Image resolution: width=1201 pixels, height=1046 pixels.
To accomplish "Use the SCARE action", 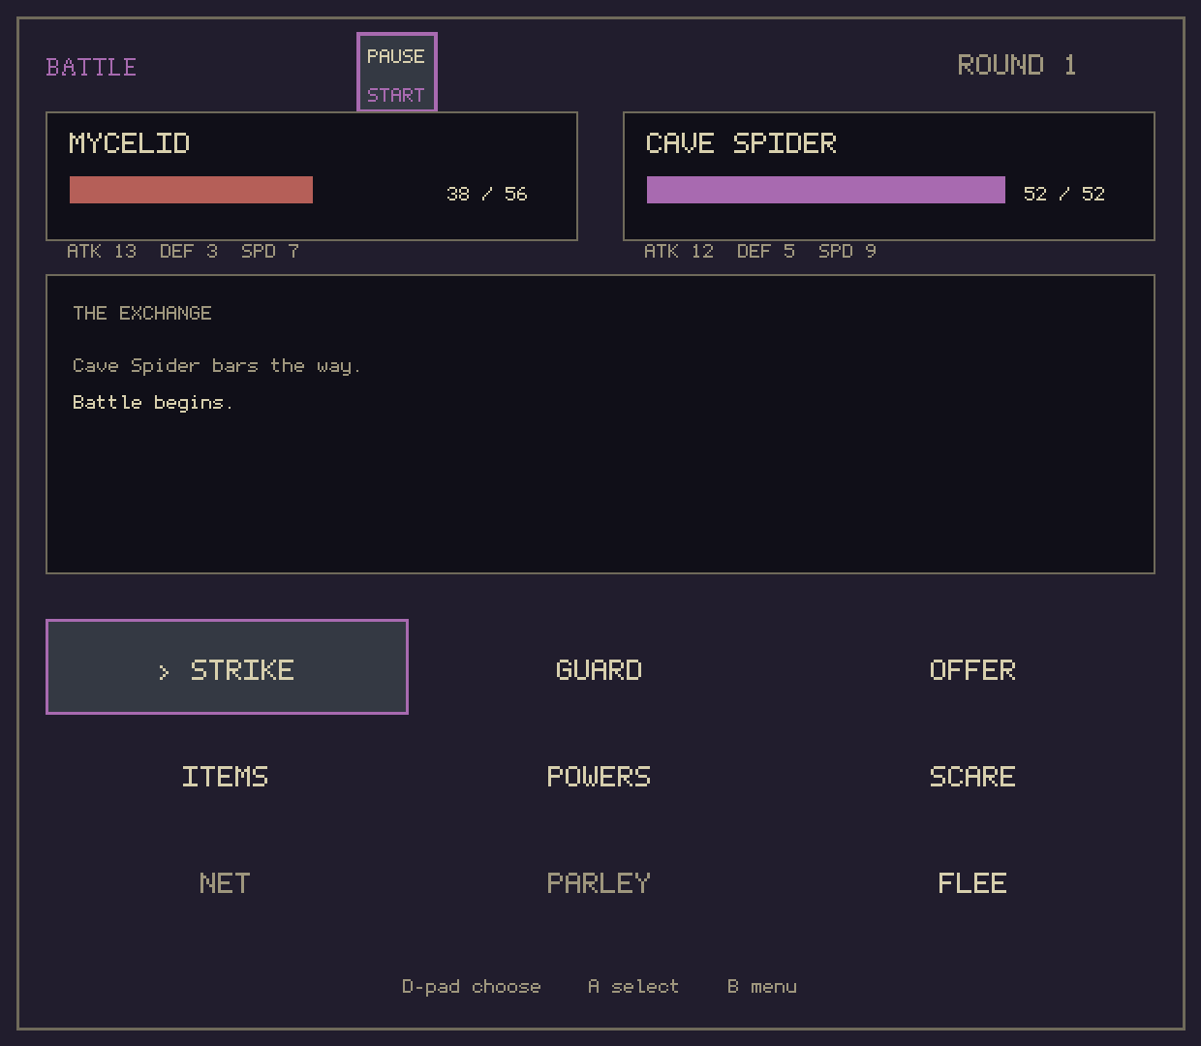I will tap(972, 777).
